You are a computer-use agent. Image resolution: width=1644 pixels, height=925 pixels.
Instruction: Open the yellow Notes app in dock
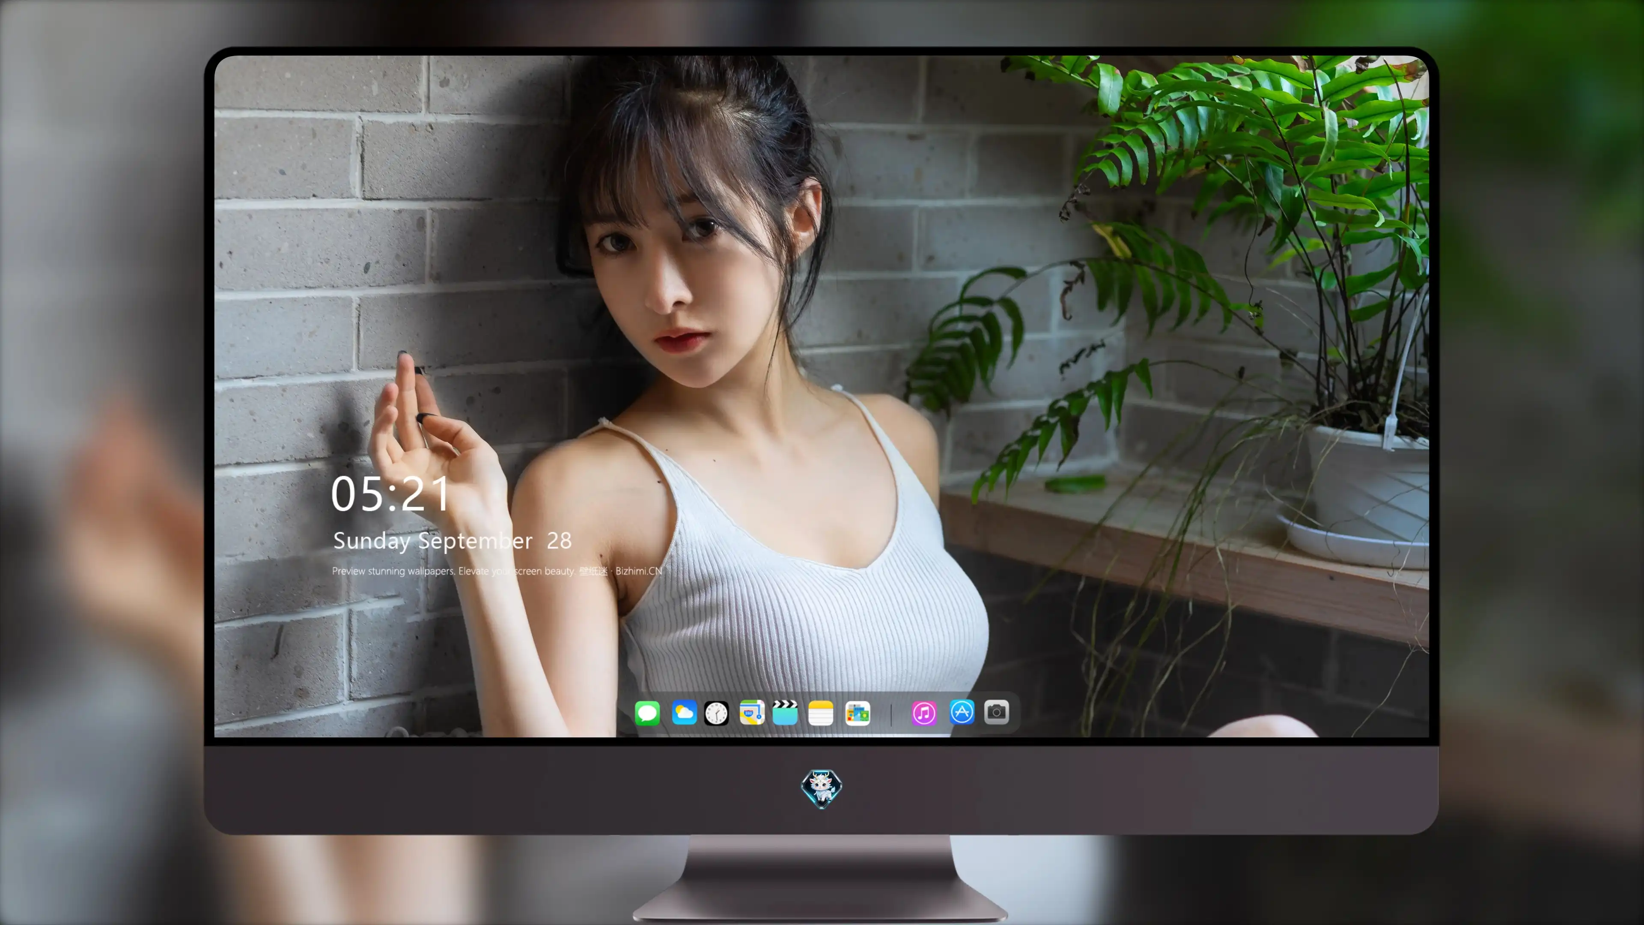(821, 713)
